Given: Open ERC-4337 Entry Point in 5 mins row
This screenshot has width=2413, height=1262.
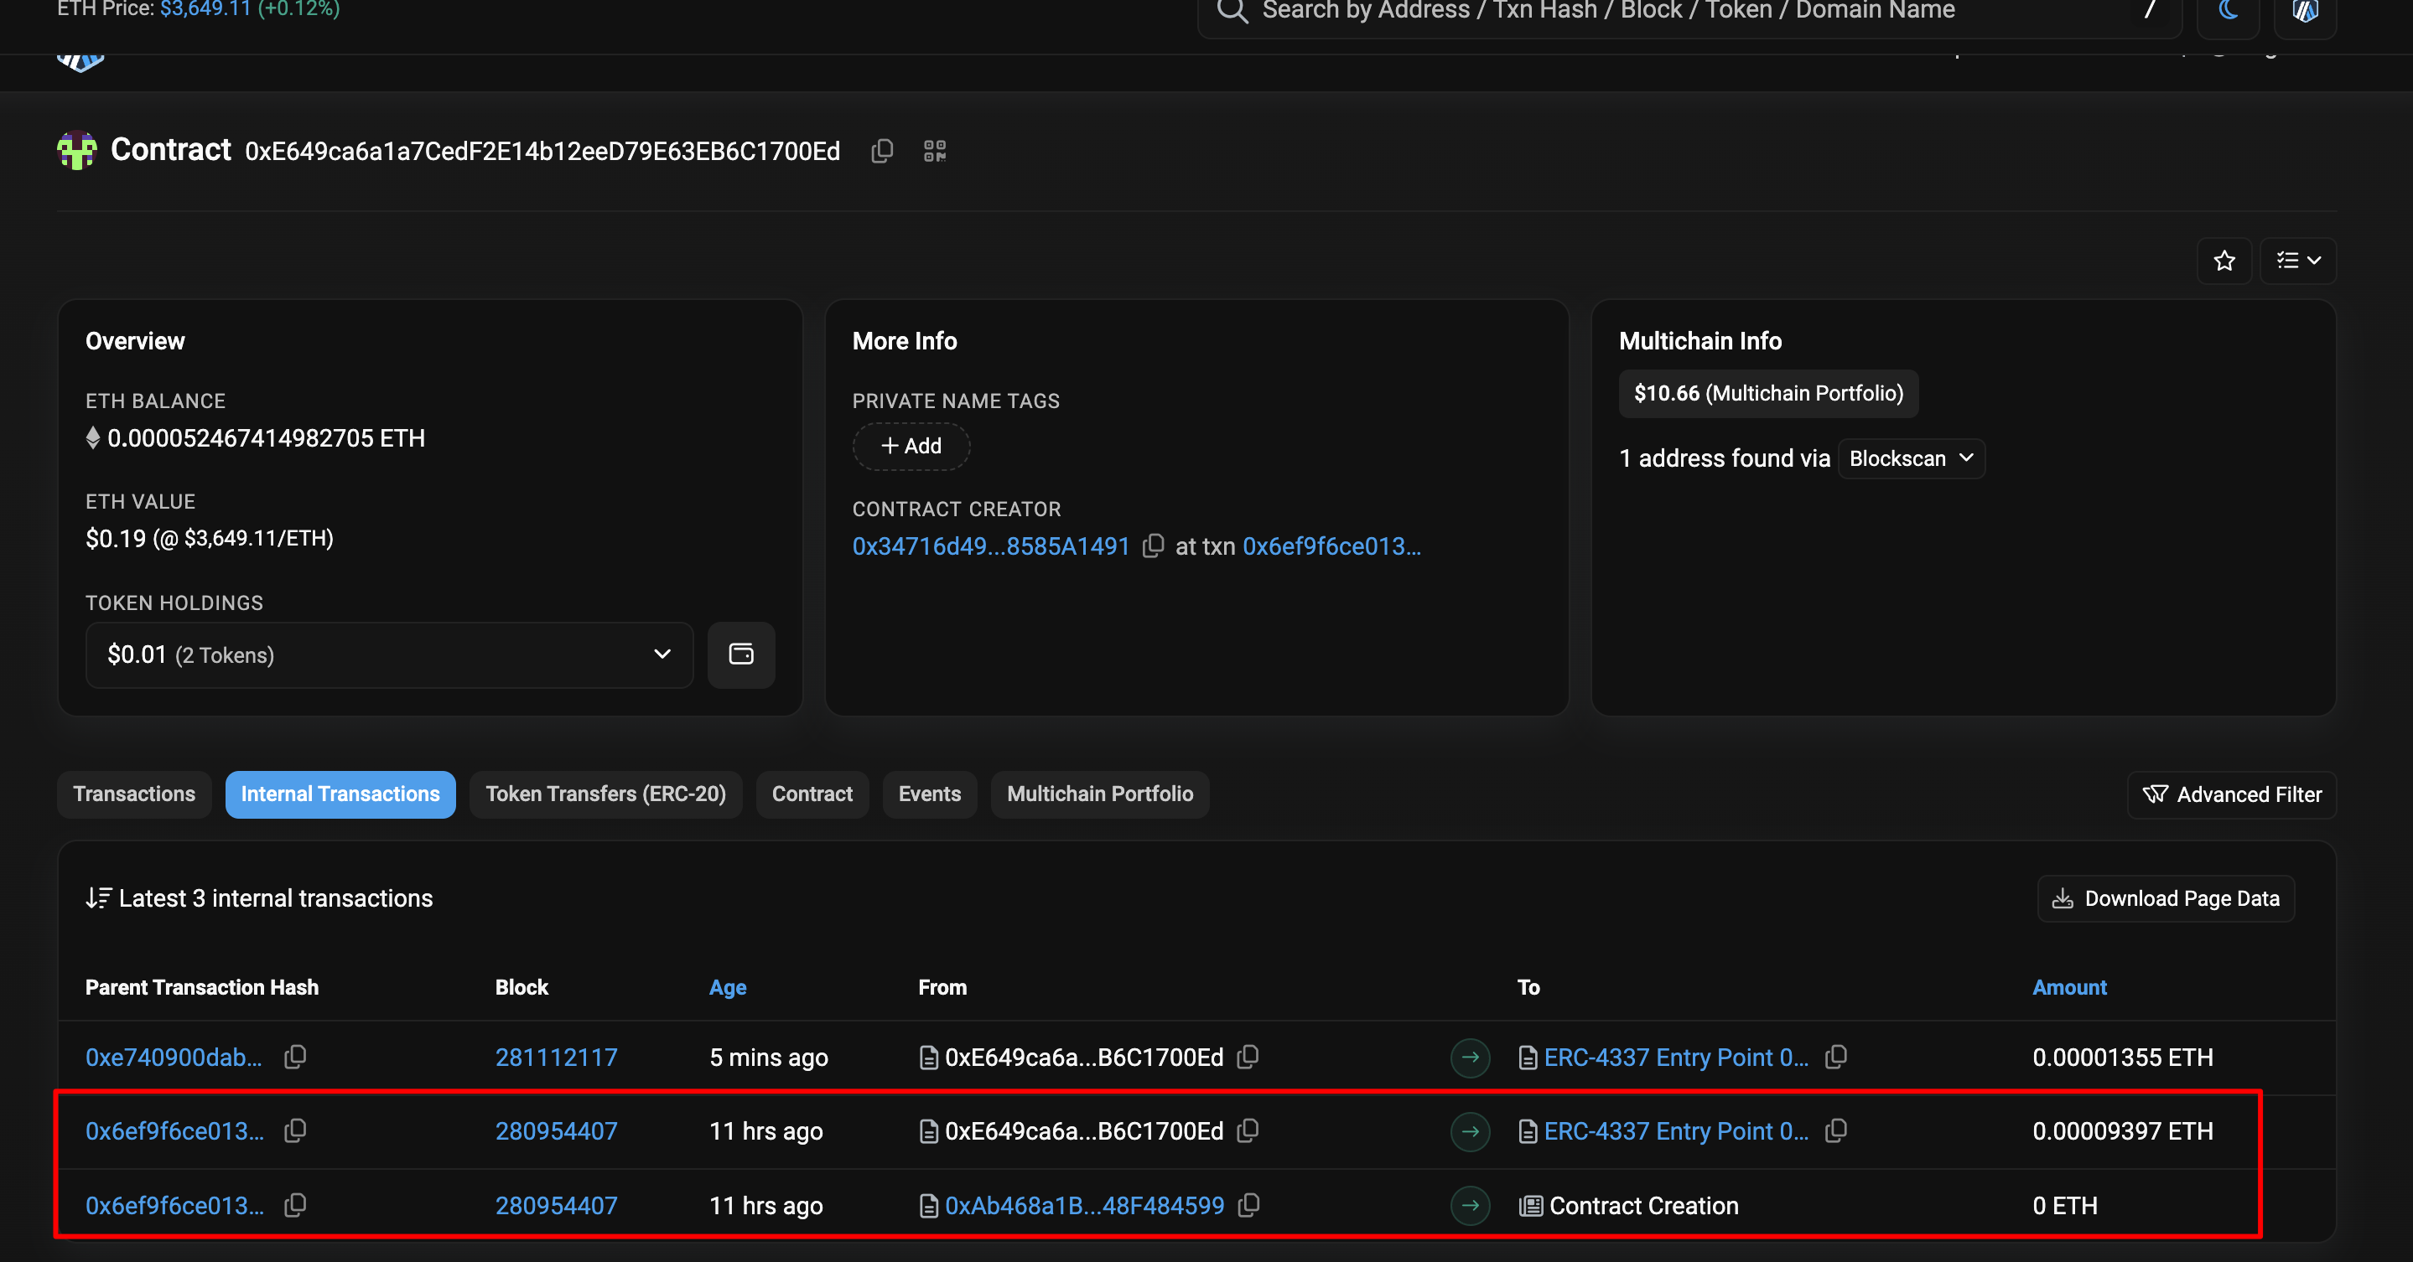Looking at the screenshot, I should (1676, 1058).
